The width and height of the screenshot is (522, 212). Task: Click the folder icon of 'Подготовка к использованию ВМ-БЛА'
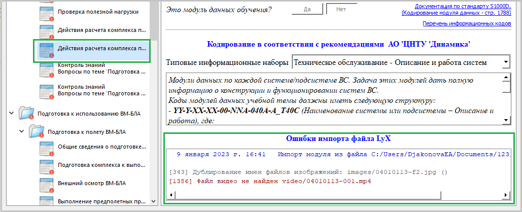(26, 113)
